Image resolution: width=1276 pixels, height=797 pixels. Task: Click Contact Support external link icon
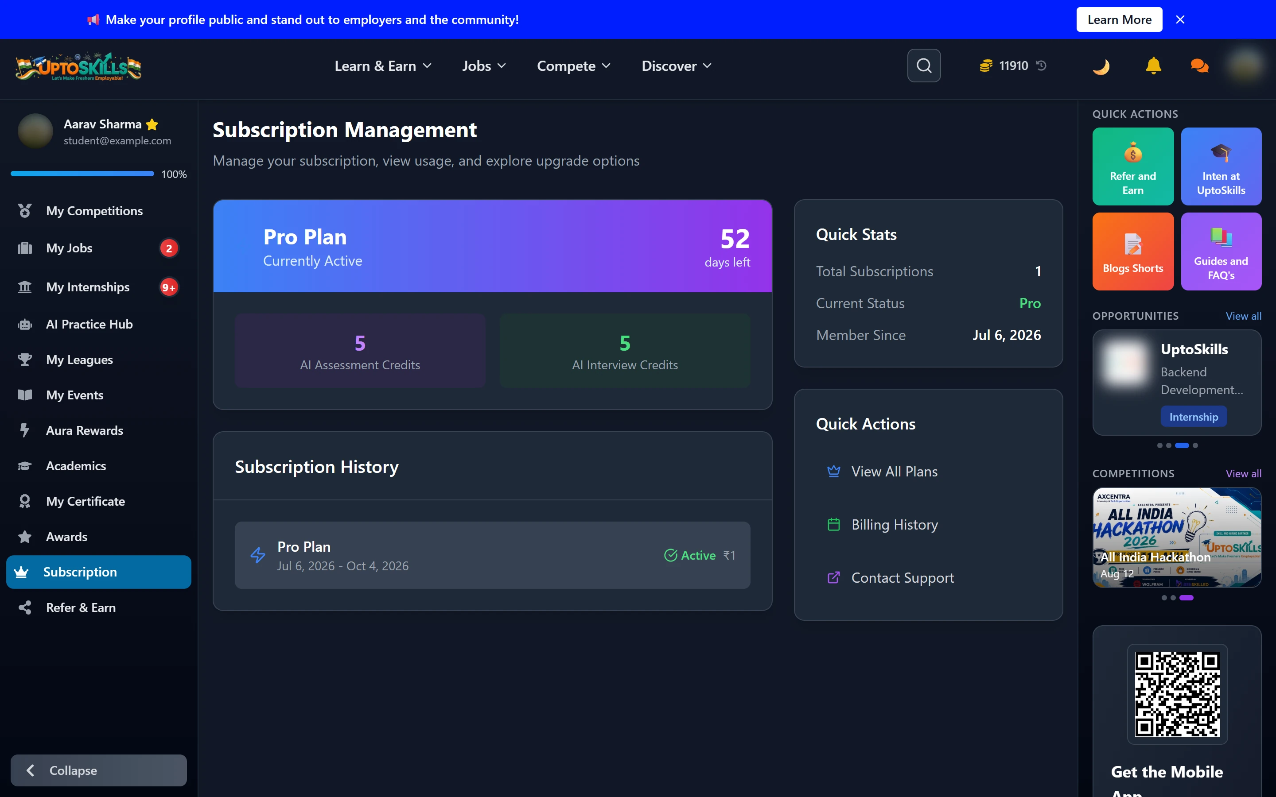pos(834,578)
